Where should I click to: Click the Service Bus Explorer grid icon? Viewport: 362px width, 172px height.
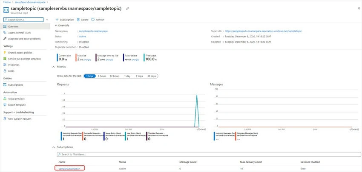tap(5, 59)
